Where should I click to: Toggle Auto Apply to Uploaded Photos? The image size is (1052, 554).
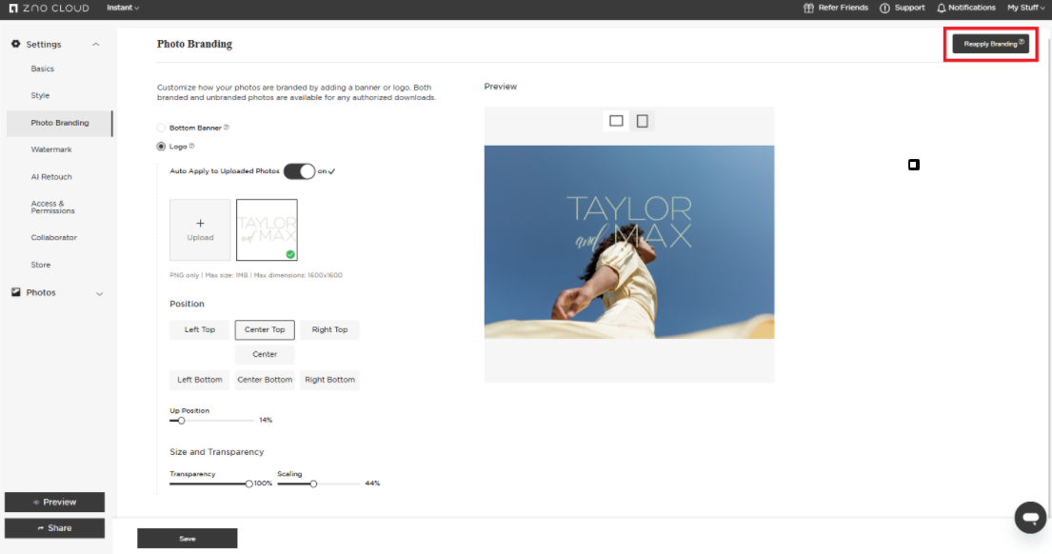coord(299,171)
